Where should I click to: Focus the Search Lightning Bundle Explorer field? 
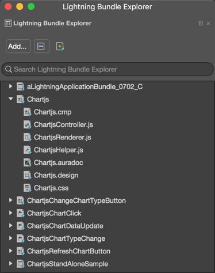click(107, 69)
